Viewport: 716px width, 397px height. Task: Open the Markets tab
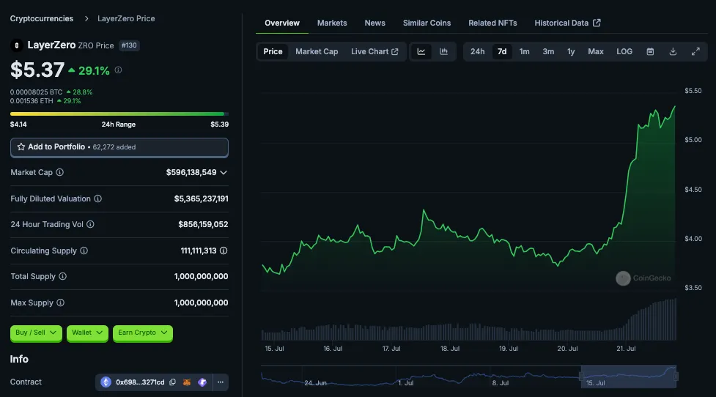[x=332, y=23]
